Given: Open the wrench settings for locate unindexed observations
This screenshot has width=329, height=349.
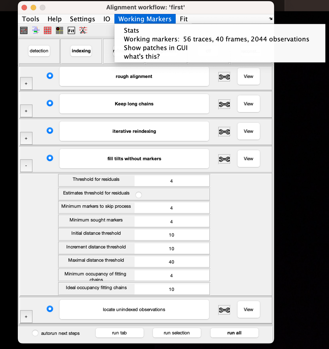Looking at the screenshot, I should tap(224, 310).
